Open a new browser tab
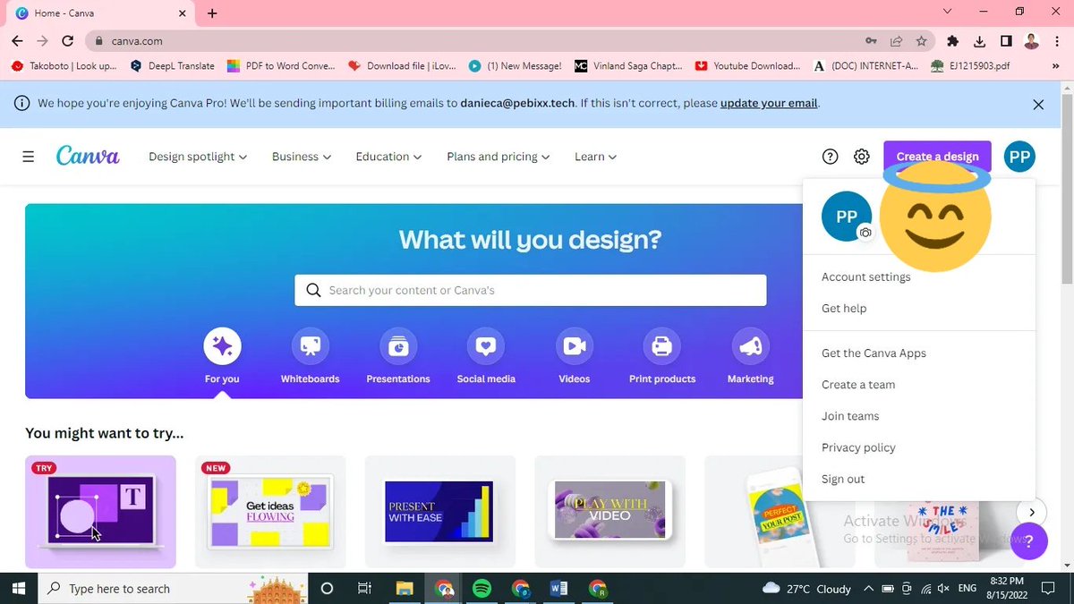This screenshot has width=1074, height=604. coord(212,13)
